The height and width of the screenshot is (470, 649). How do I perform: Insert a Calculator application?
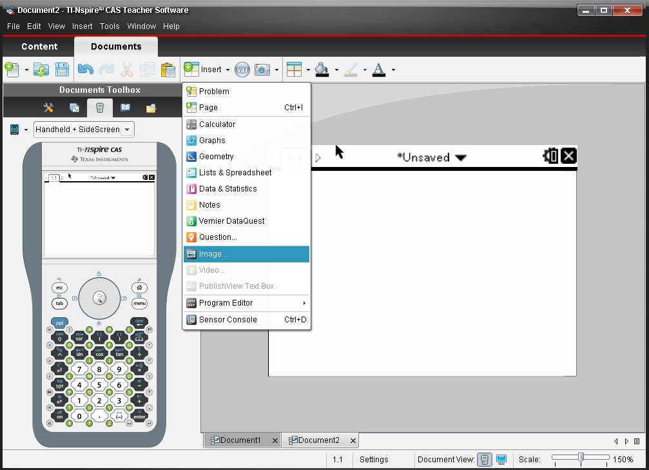point(246,124)
